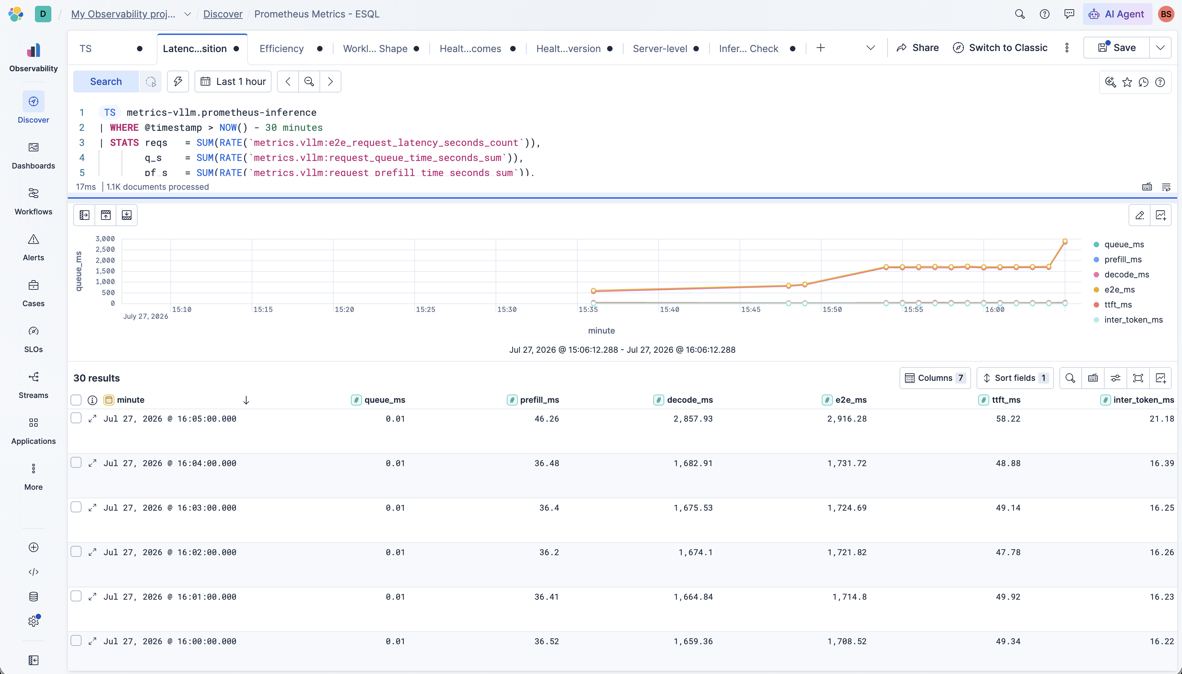Switch to the Healt...comes tab

tap(477, 49)
